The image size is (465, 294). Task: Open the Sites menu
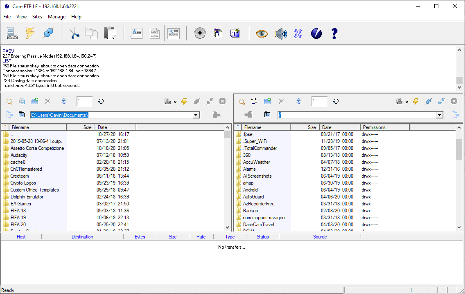[x=37, y=17]
